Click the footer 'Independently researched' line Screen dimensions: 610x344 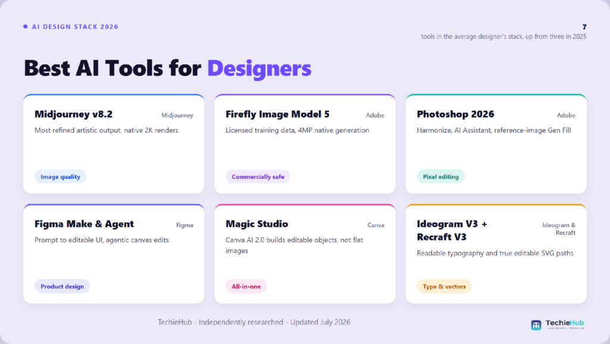(254, 322)
